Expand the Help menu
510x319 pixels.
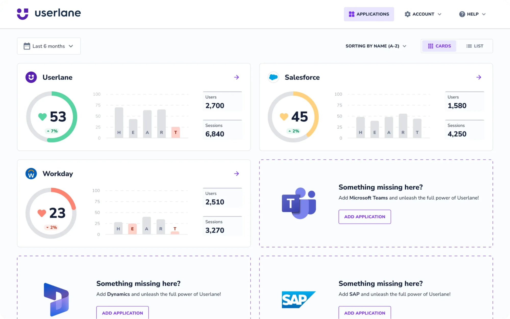pos(472,14)
